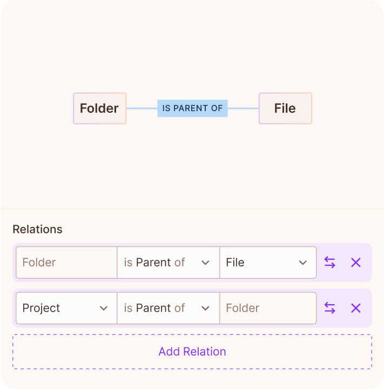The height and width of the screenshot is (389, 384).
Task: Expand second row's 'is Parent of' dropdown
Action: [x=167, y=308]
